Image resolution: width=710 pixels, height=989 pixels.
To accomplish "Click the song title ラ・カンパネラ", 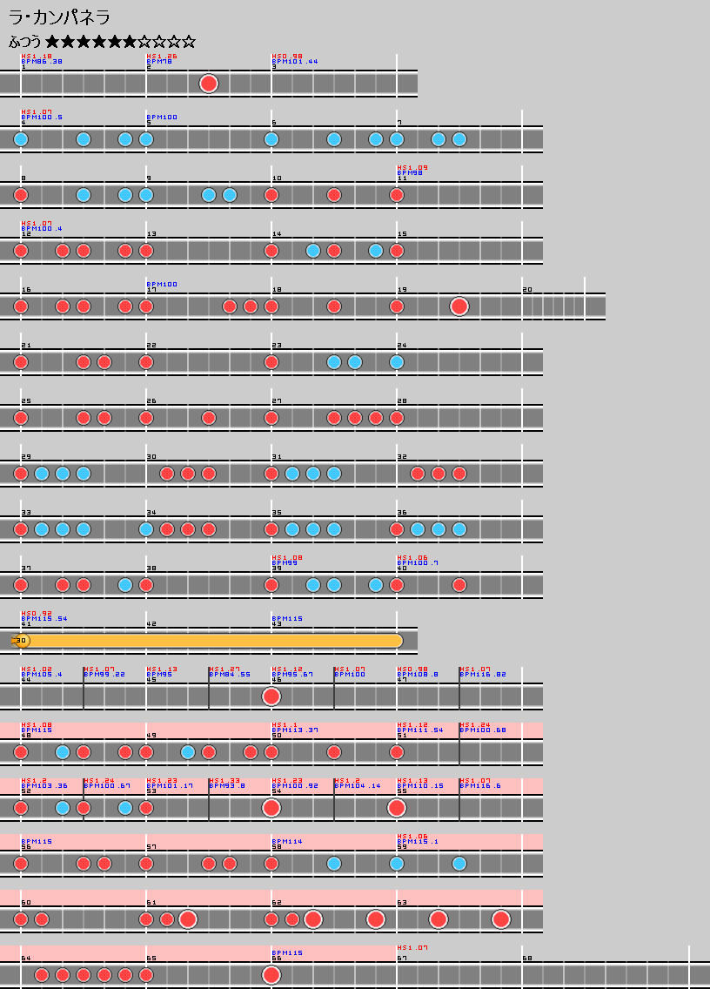I will coord(59,17).
